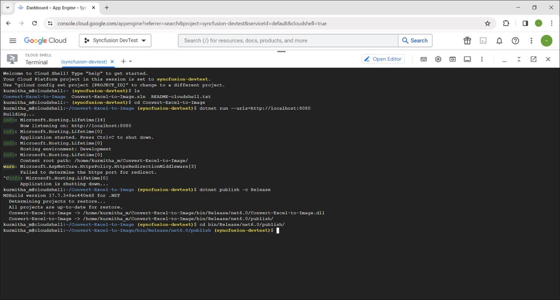Image resolution: width=560 pixels, height=300 pixels.
Task: Click the Cloud Shell maximize toggle arrows
Action: pyautogui.click(x=519, y=59)
